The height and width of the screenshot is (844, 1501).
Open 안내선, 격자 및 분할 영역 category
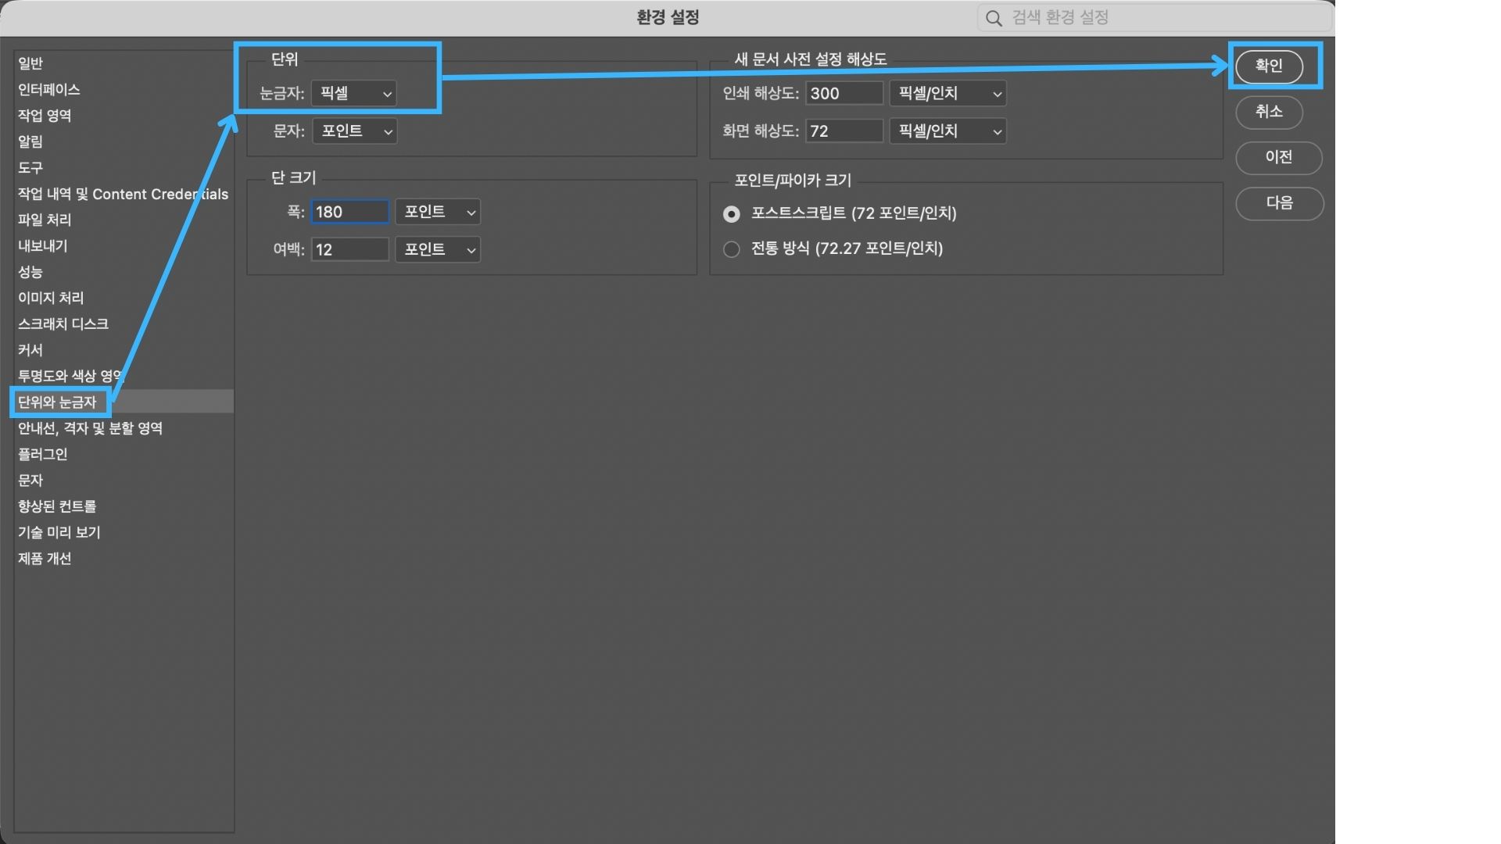point(124,428)
